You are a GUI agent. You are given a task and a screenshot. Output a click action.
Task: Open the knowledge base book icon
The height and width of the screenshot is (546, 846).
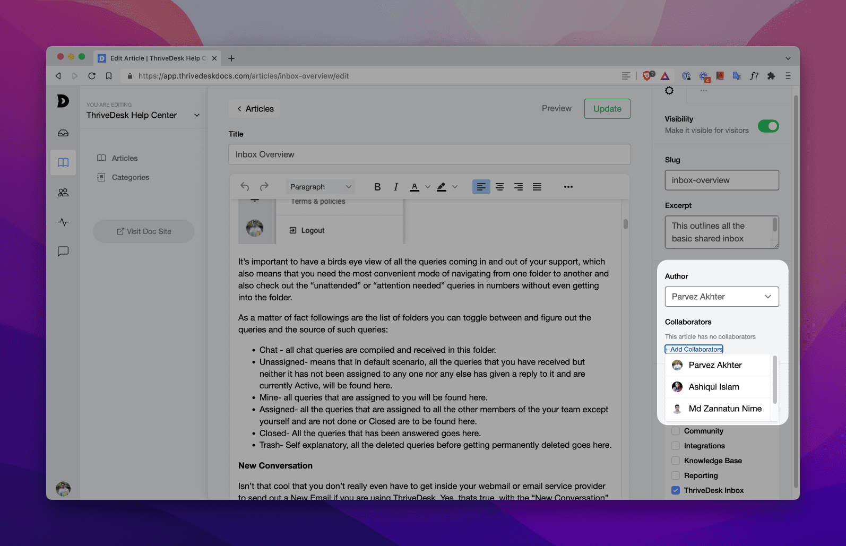[x=63, y=162]
